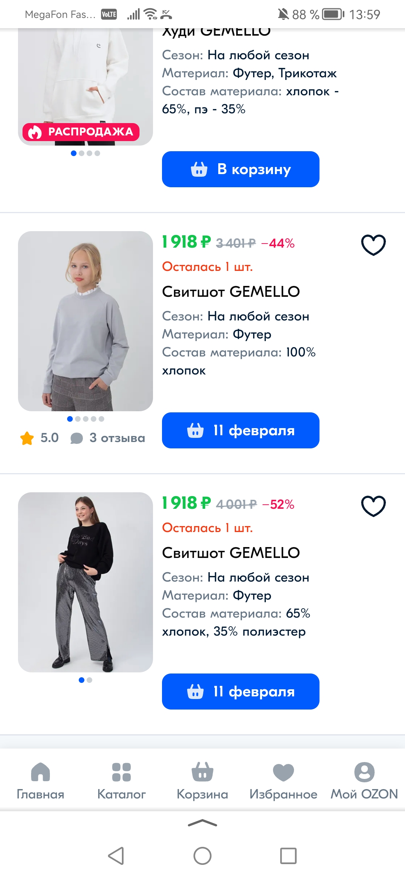The height and width of the screenshot is (878, 405).
Task: Tap the 5.0 star rating
Action: (x=40, y=438)
